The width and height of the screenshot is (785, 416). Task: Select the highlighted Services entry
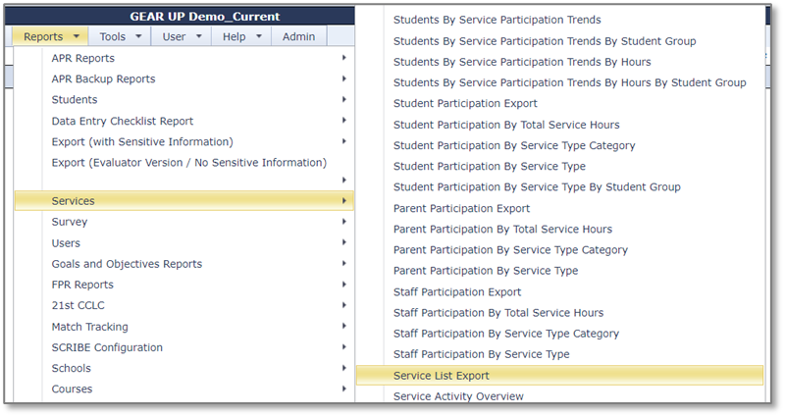pos(184,201)
